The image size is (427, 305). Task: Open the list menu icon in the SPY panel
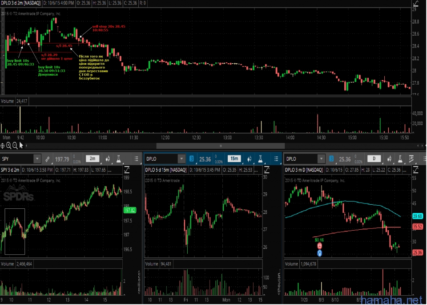(x=136, y=159)
